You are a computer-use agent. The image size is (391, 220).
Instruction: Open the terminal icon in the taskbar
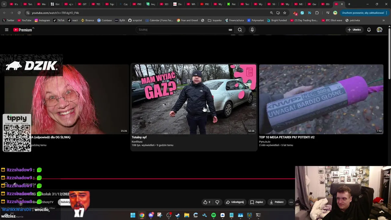point(258,215)
